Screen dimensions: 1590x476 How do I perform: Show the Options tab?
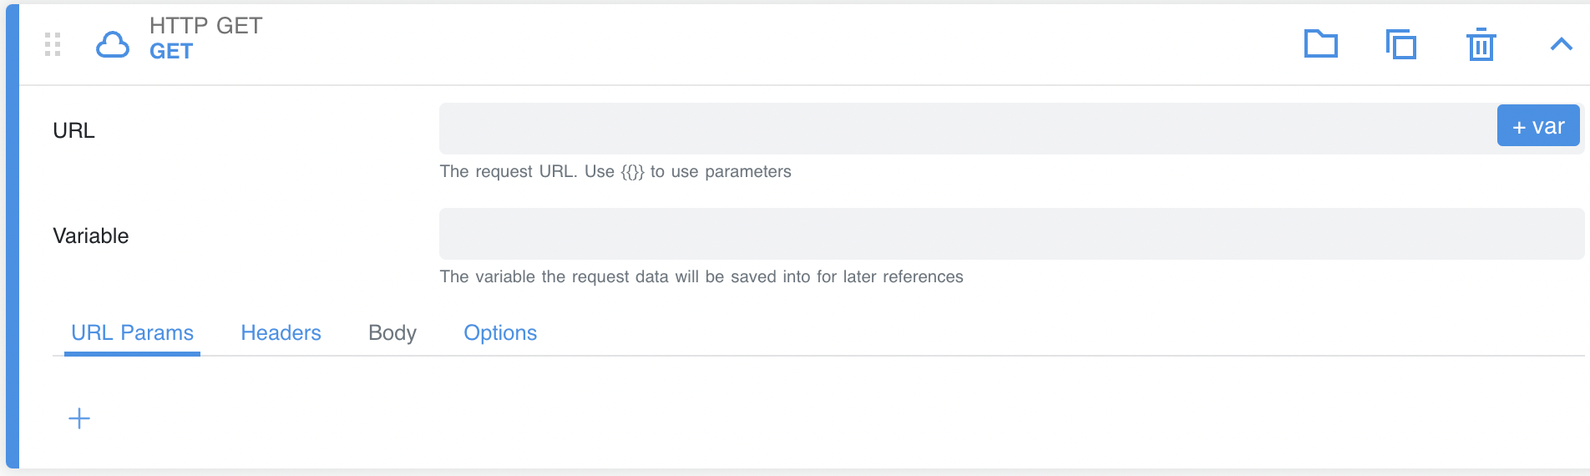pyautogui.click(x=500, y=333)
